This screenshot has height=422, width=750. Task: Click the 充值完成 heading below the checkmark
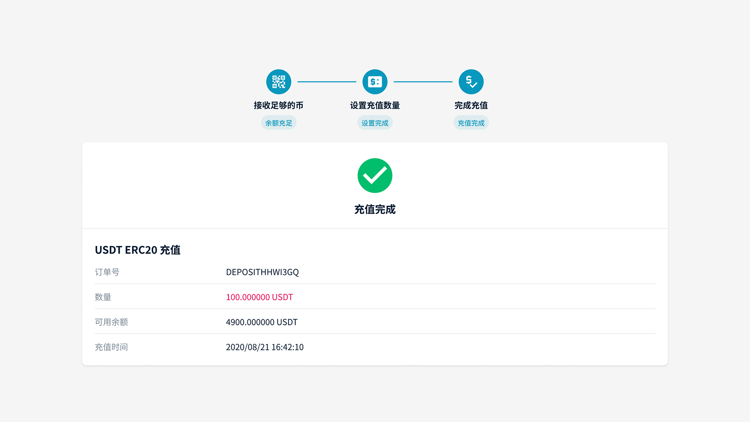[375, 209]
